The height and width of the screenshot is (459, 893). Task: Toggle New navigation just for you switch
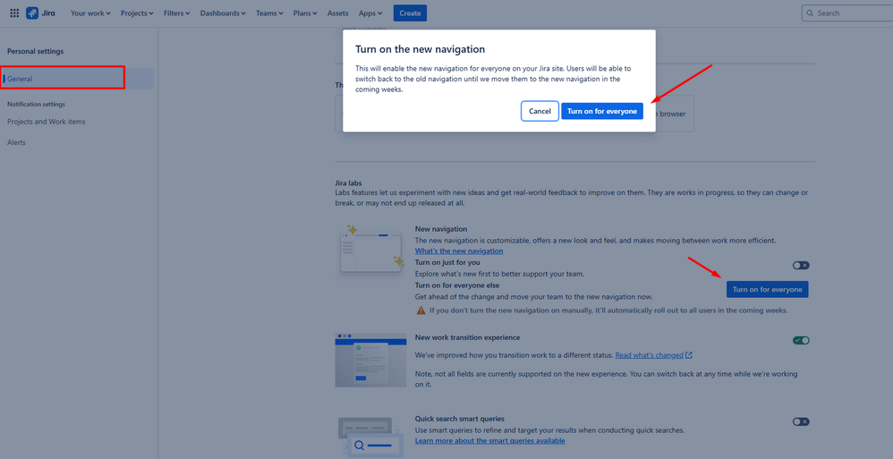[801, 266]
